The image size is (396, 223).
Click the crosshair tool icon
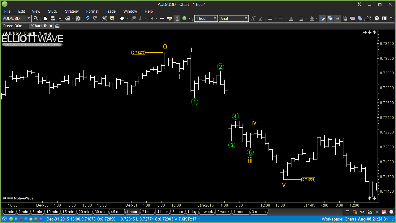pos(162,18)
